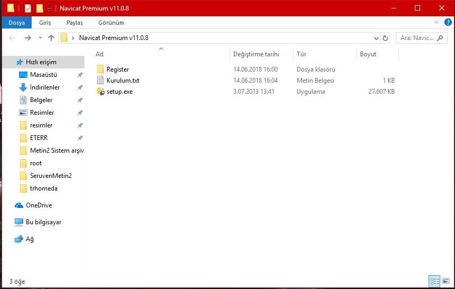Open lowercase resimler folder in sidebar
455x289 pixels.
coord(41,125)
